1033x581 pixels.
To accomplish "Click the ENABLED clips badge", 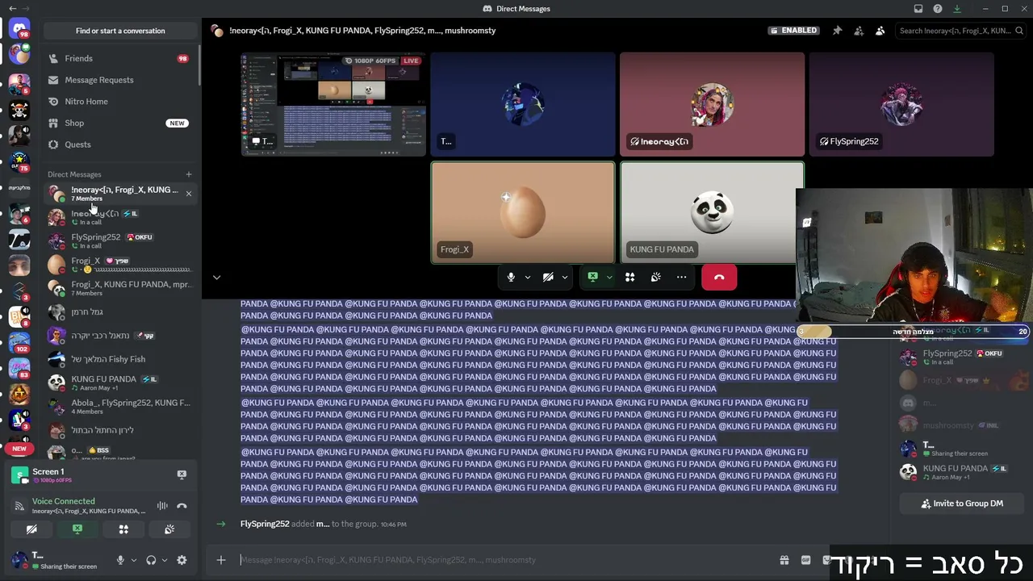I will 793,31.
